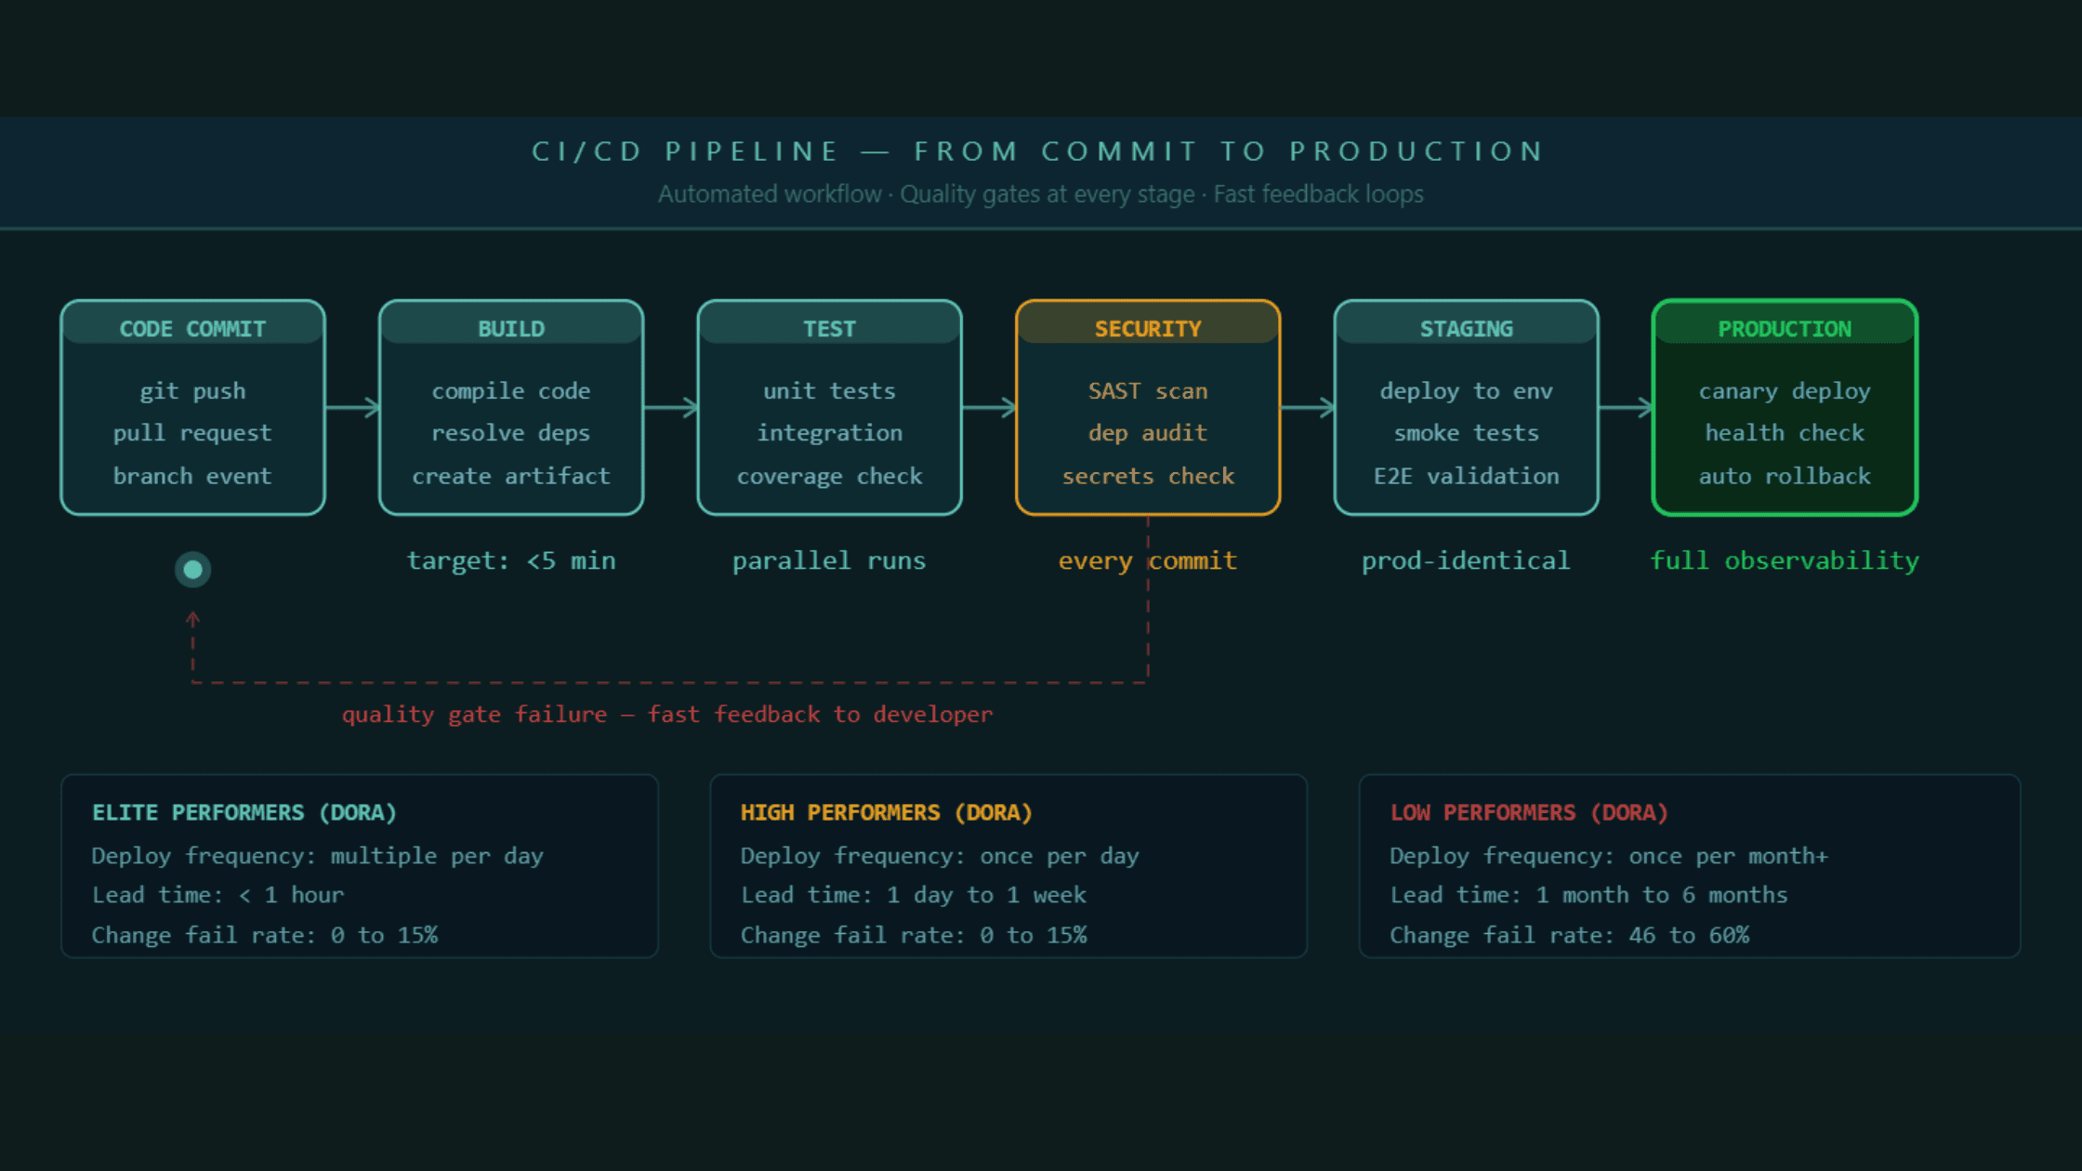The image size is (2082, 1171).
Task: Click the CI/CD Pipeline title heading
Action: tap(1039, 151)
